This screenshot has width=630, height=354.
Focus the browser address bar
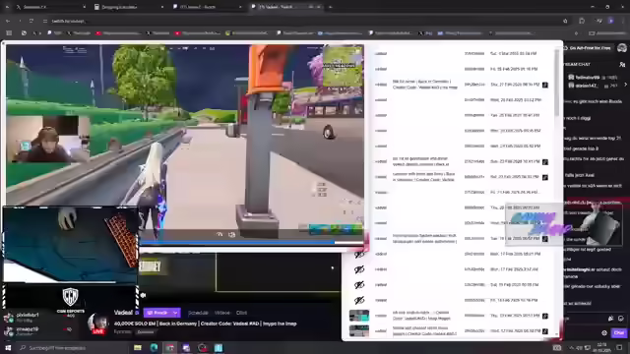click(x=305, y=21)
